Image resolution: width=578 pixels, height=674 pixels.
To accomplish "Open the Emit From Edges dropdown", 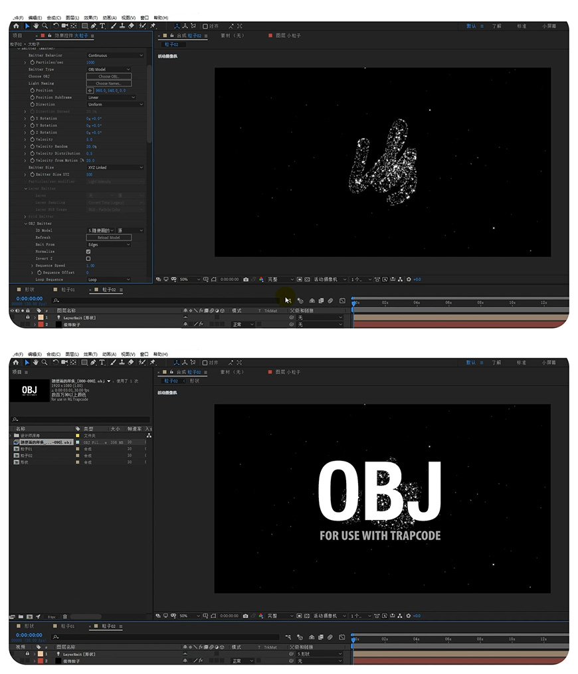I will click(109, 244).
